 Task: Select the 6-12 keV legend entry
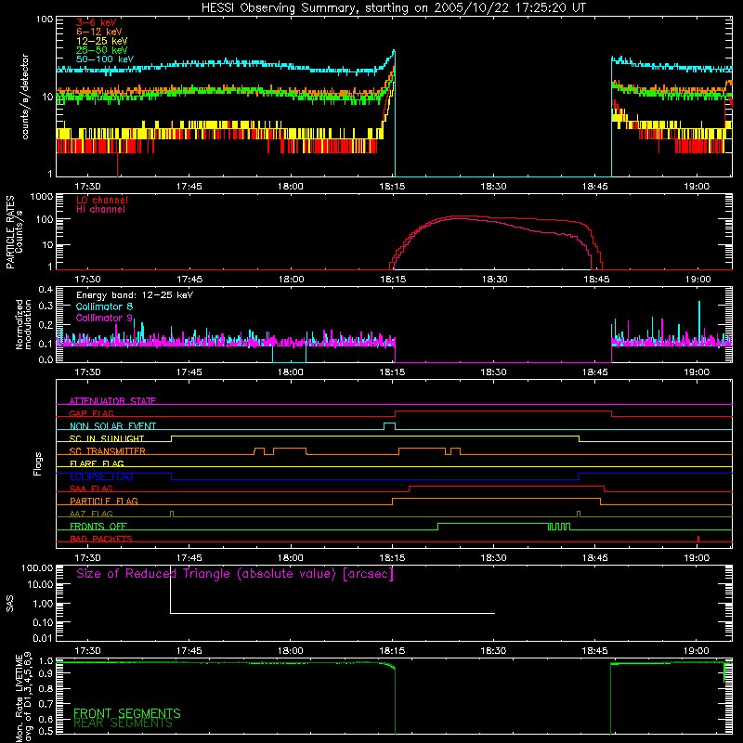[x=99, y=32]
